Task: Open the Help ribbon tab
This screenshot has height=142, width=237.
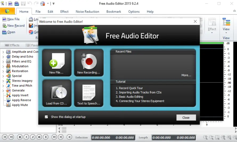Action: 150,12
